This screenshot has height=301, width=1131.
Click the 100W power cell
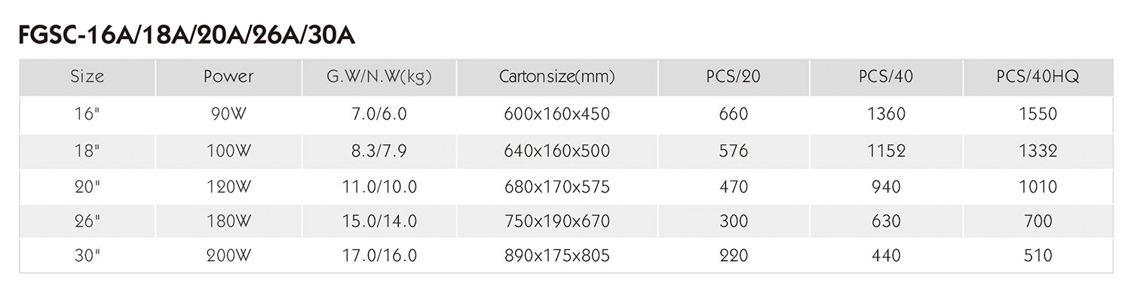228,151
